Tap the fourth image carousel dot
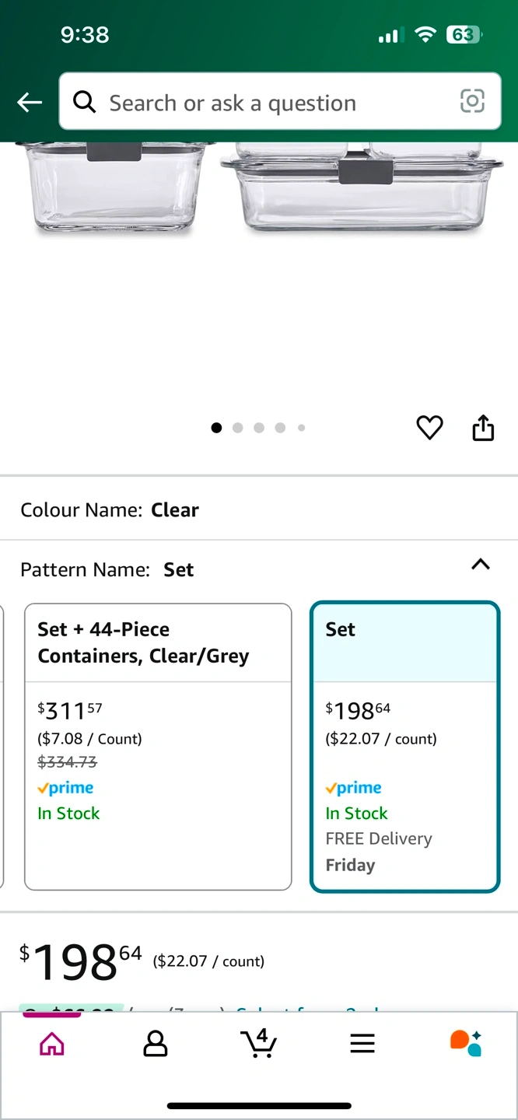 click(x=280, y=428)
